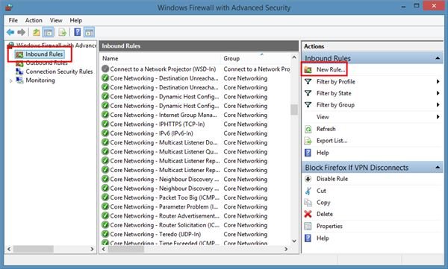Screen dimensions: 448x269
Task: Click the Export List icon in Actions pane
Action: pos(308,141)
